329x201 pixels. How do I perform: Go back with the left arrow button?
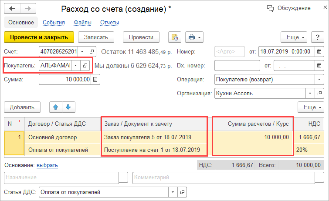pyautogui.click(x=12, y=9)
